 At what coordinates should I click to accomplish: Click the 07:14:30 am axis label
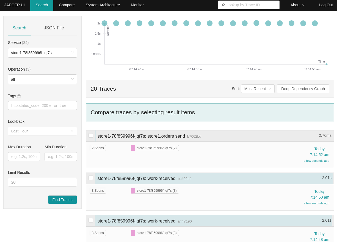pos(196,69)
